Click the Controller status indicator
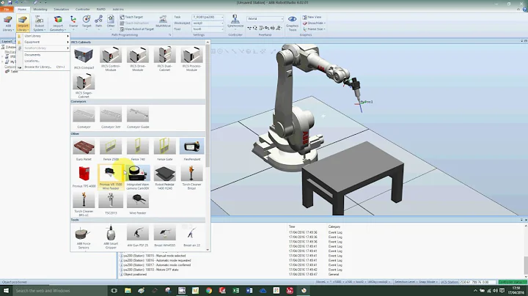 tap(513, 282)
